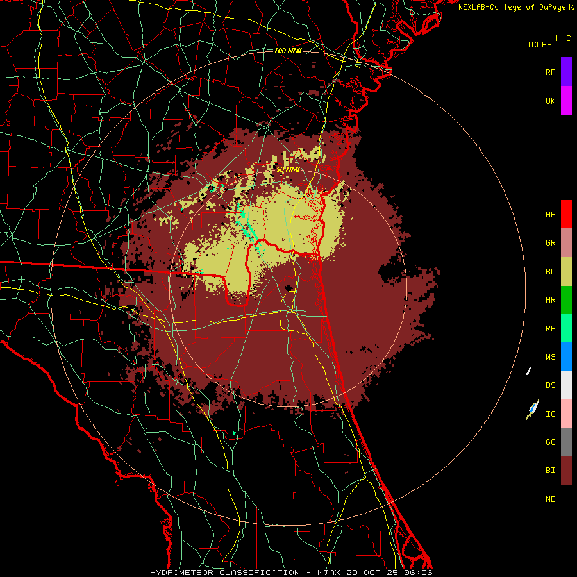
Task: Click the "[CLAS]" legend header
Action: (542, 44)
